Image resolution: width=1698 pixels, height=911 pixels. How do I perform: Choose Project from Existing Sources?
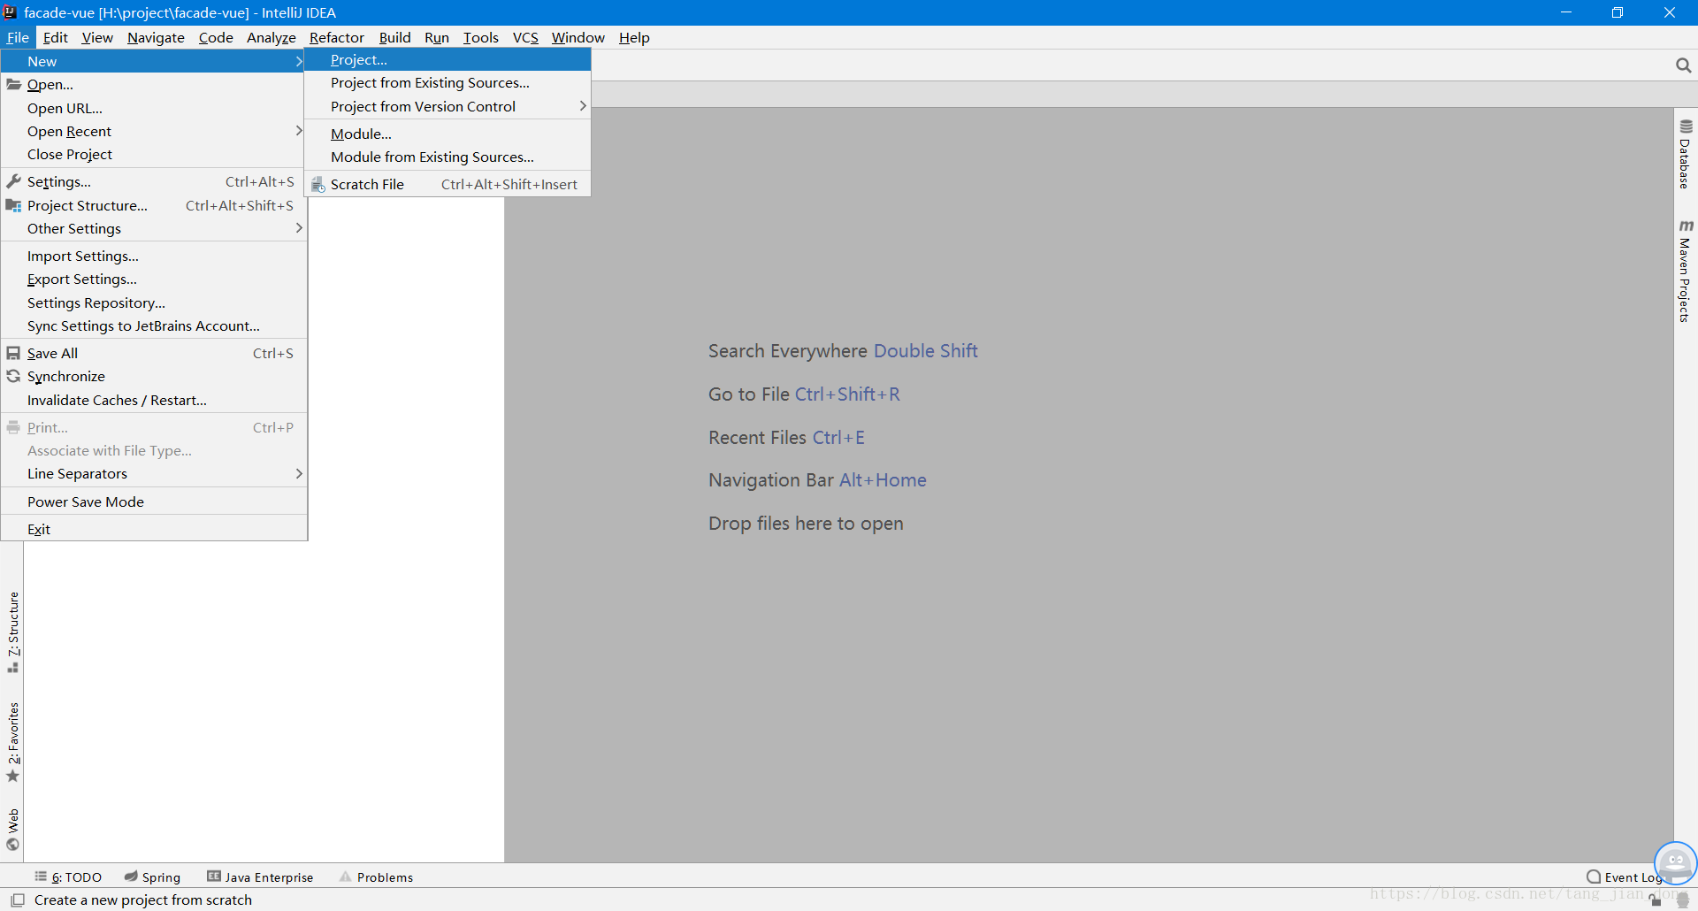pyautogui.click(x=447, y=82)
